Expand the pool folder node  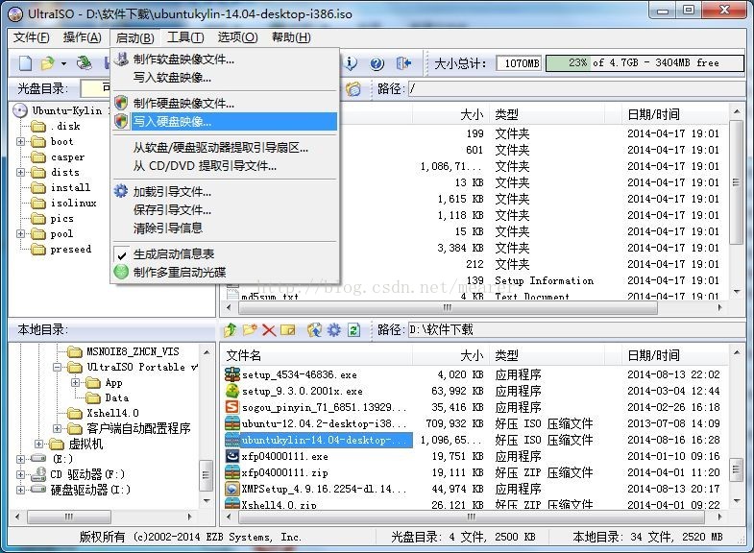(x=20, y=234)
